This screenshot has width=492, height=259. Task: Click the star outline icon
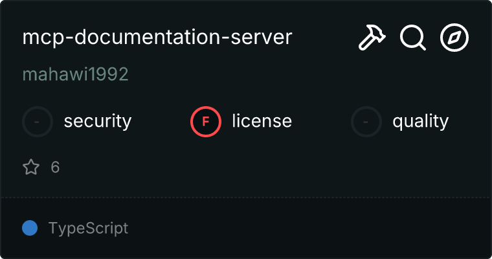pos(31,168)
